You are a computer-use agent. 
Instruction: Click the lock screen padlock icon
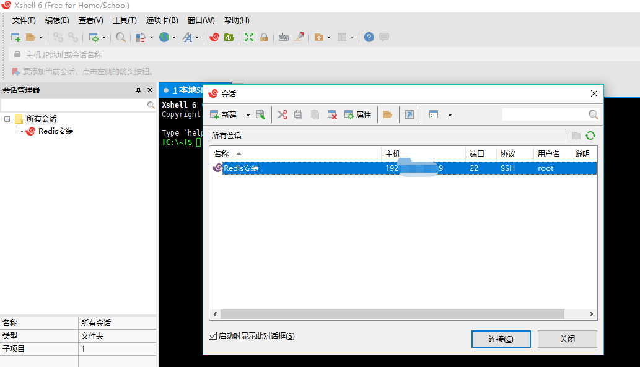[264, 37]
